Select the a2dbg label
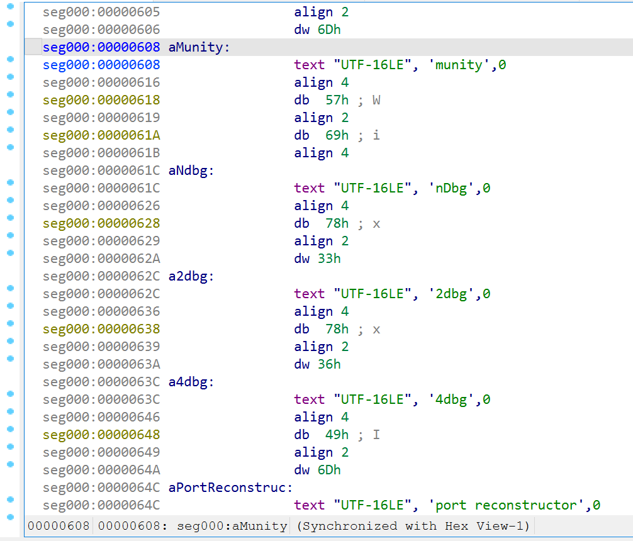This screenshot has width=633, height=541. tap(191, 276)
